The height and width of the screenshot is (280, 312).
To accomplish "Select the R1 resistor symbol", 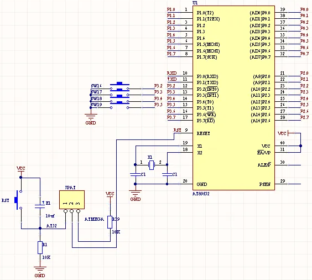I will [x=40, y=248].
